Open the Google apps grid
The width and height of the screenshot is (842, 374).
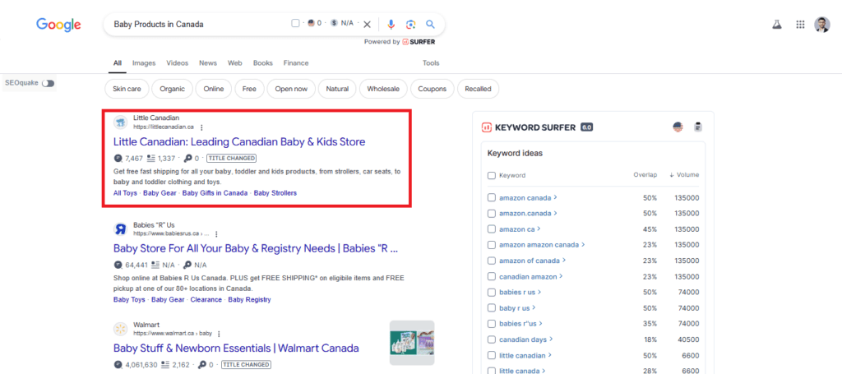pyautogui.click(x=800, y=25)
